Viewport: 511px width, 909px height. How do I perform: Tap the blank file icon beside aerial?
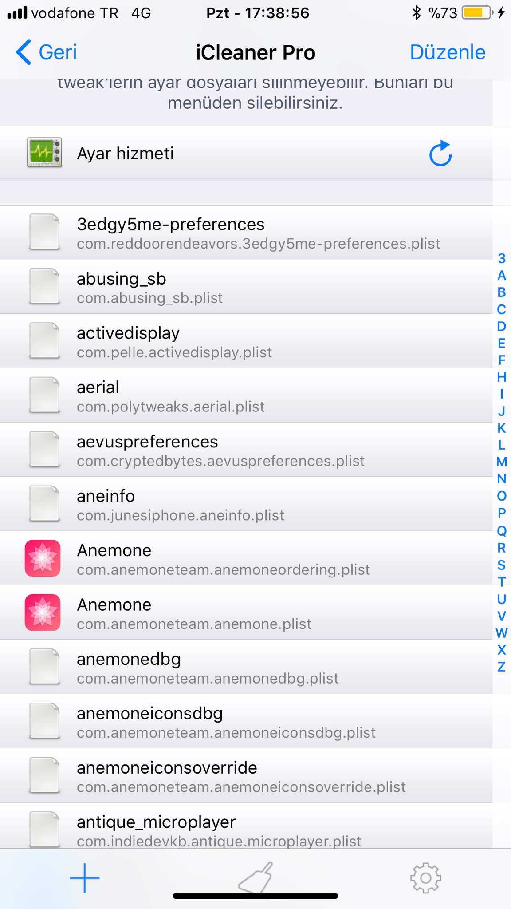[44, 395]
